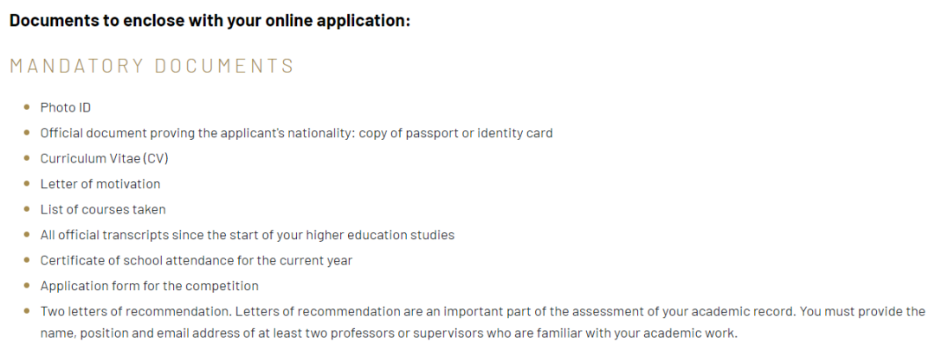Select the bullet before 'Curriculum Vitae (CV)'

point(26,158)
